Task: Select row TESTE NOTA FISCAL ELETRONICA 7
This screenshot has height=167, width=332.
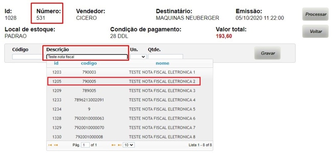Action: coord(129,128)
